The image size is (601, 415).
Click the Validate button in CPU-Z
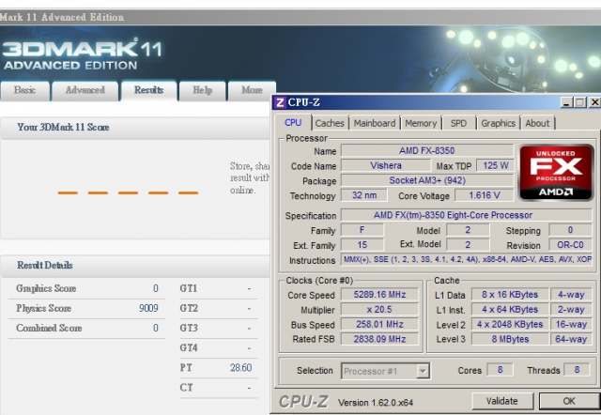coord(502,401)
